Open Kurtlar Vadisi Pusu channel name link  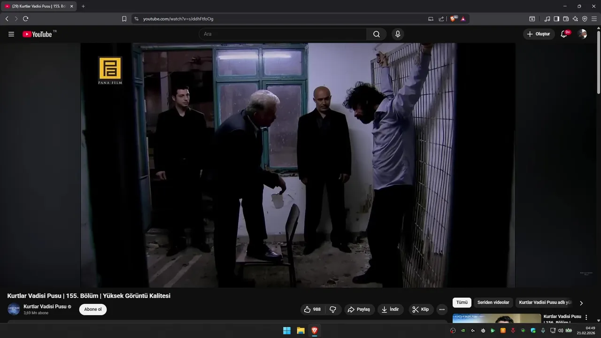pos(45,307)
